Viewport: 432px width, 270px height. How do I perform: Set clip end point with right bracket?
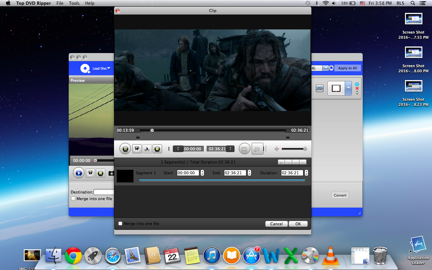230,149
